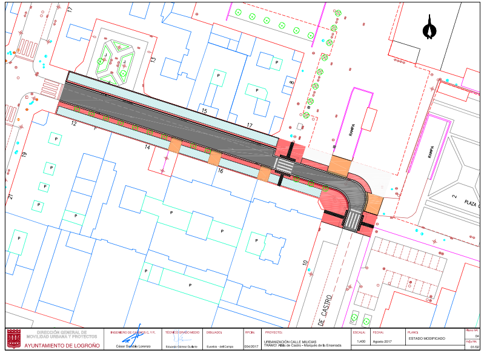
Task: Click building number 14 label
Action: click(x=147, y=147)
